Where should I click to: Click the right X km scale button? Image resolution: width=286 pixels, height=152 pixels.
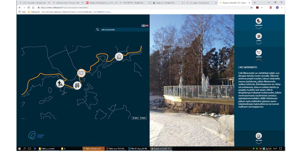pos(143,118)
